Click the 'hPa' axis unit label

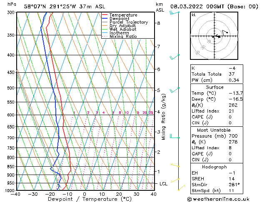point(12,4)
